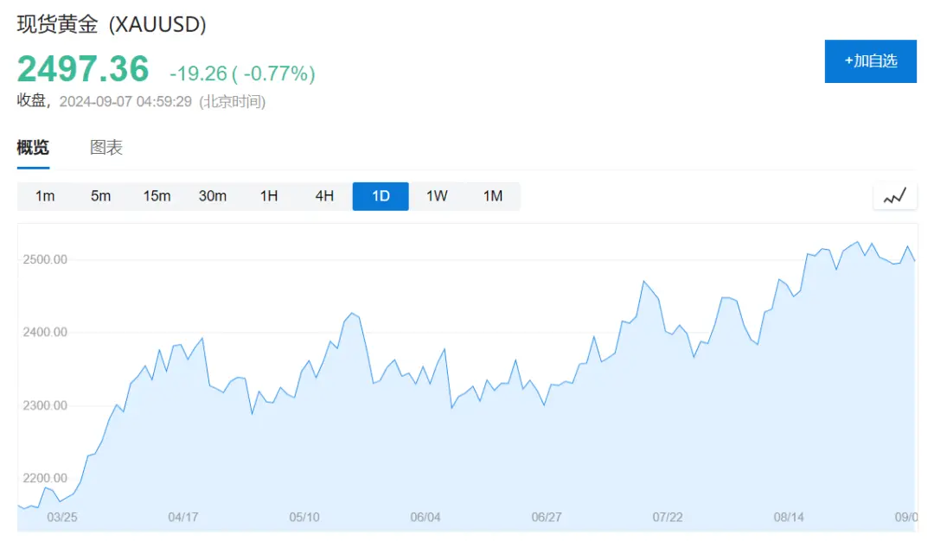Select the 1D timeframe
Viewport: 934px width, 541px height.
coord(381,196)
